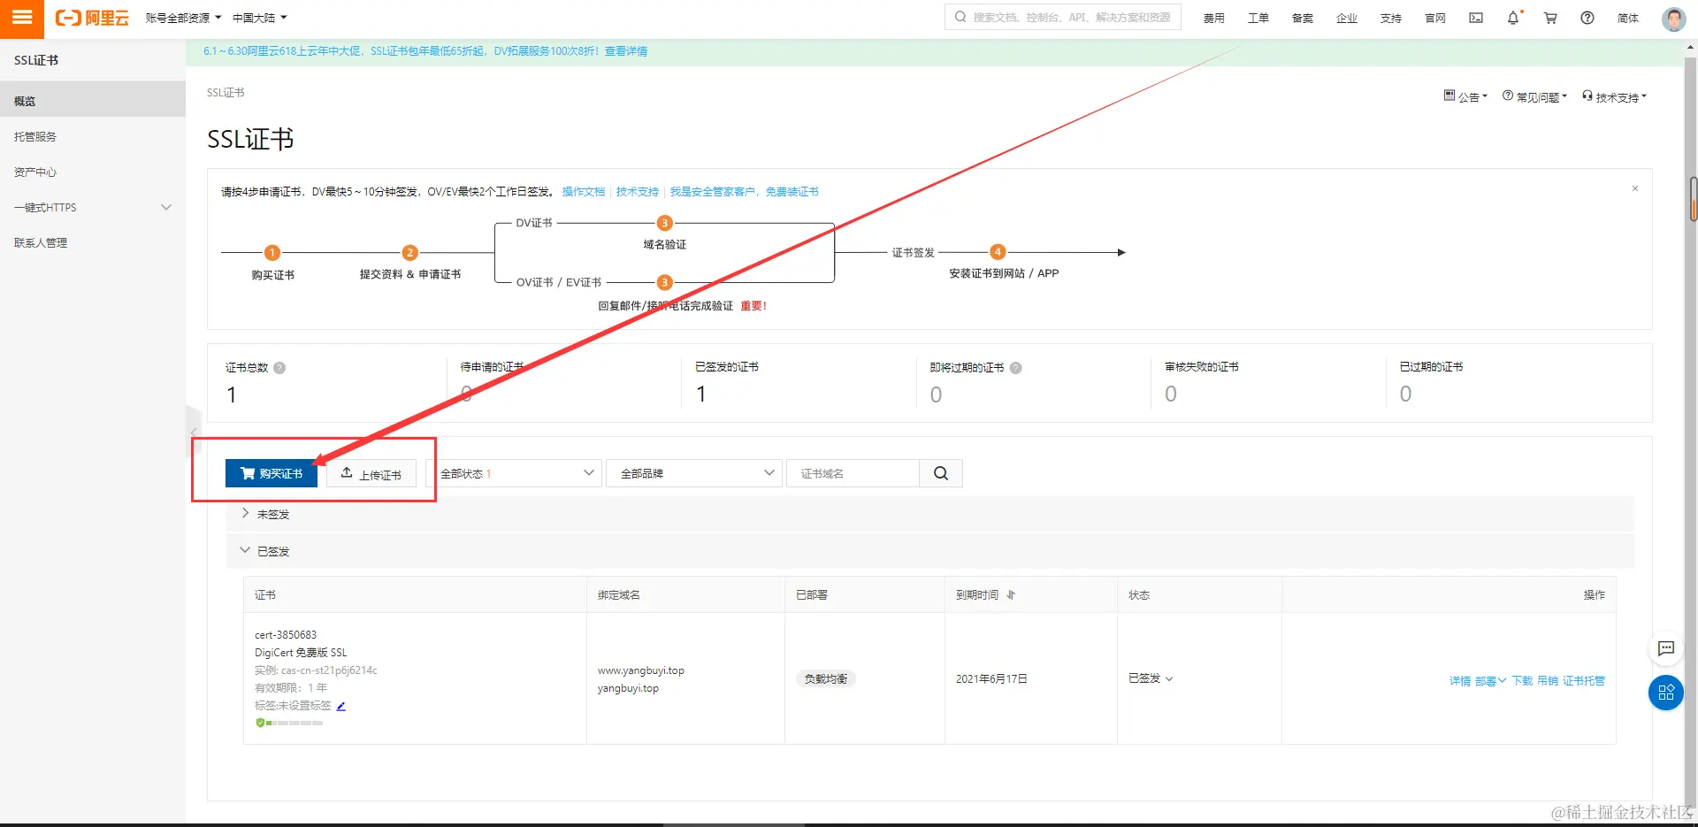Open the 部署 dropdown in certificate row
The height and width of the screenshot is (827, 1698).
pyautogui.click(x=1490, y=681)
